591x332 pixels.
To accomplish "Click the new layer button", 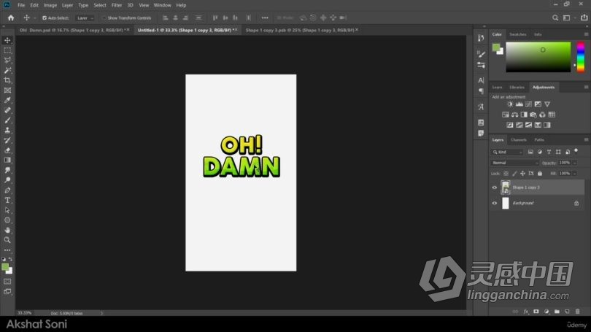I will 567,312.
